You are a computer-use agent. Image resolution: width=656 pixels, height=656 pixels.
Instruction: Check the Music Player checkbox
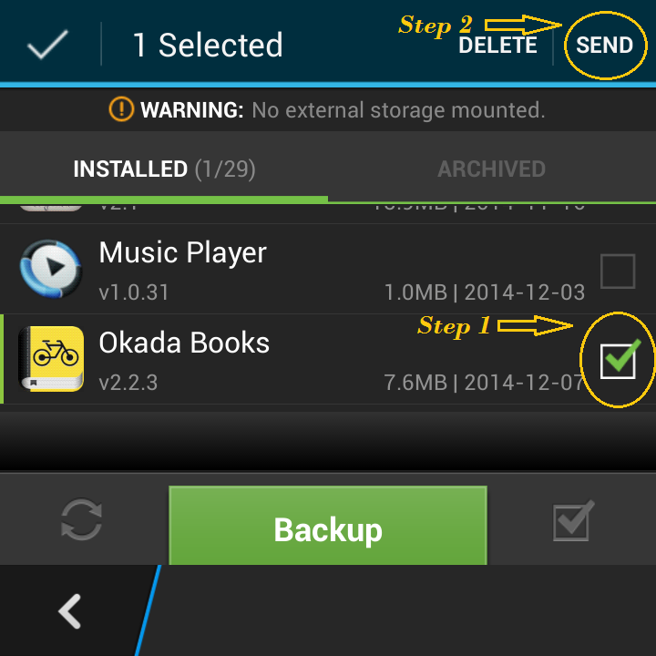618,272
